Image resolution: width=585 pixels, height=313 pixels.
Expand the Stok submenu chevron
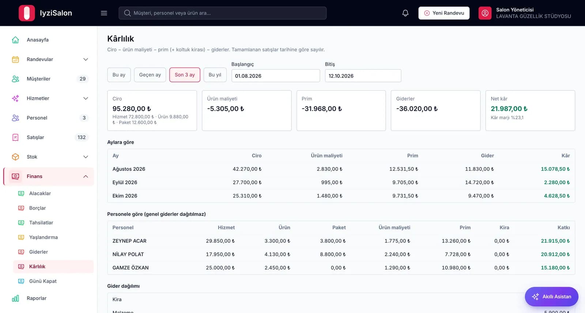point(86,157)
